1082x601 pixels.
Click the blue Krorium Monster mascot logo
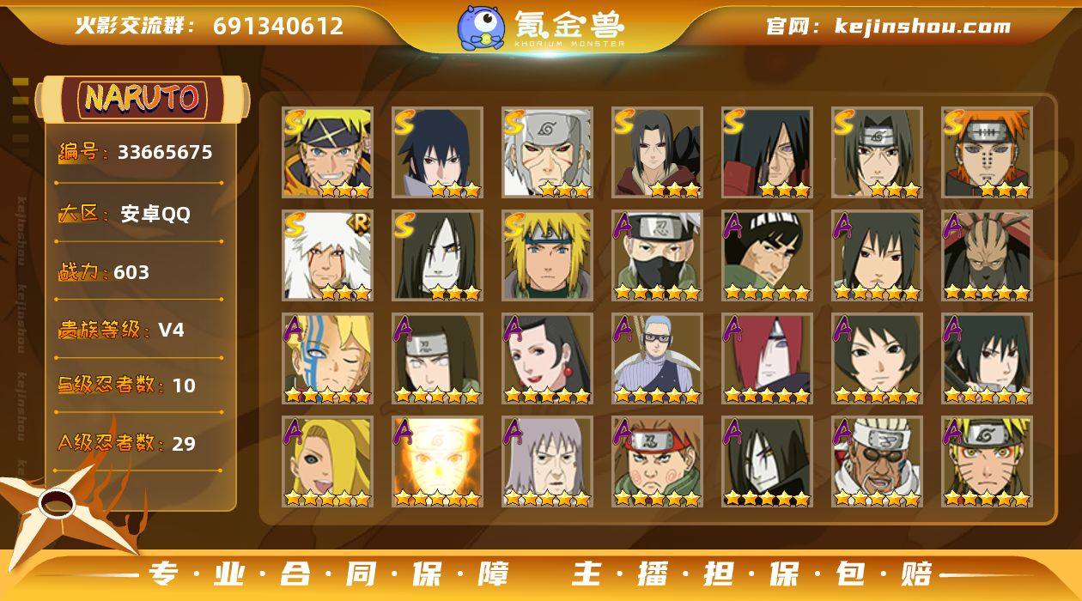click(480, 27)
